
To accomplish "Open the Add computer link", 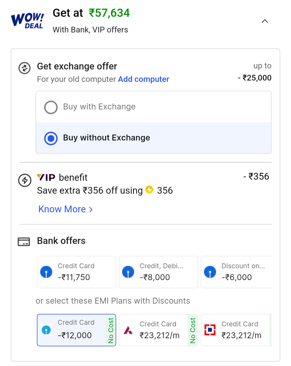I will 143,79.
